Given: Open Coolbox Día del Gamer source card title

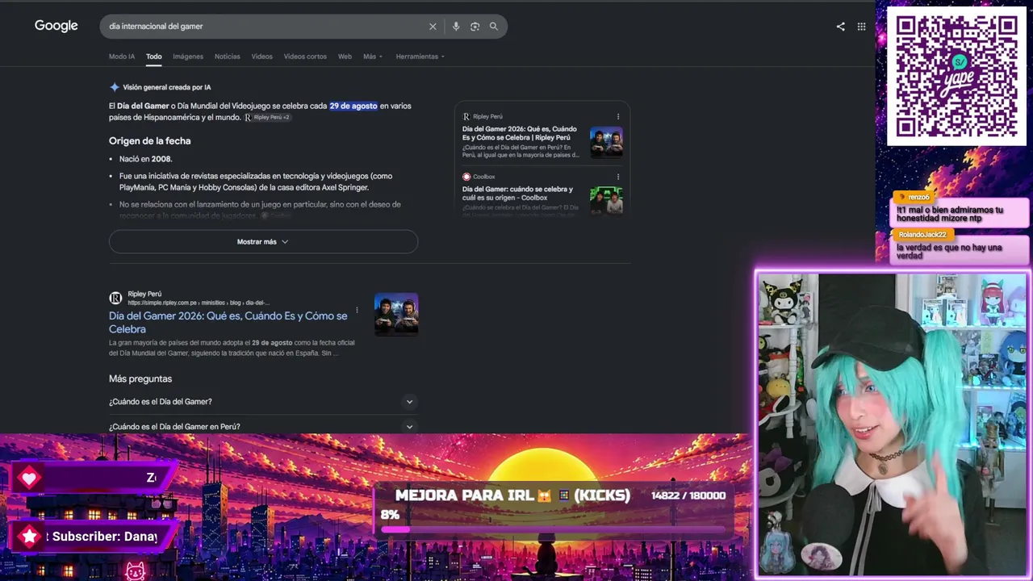Looking at the screenshot, I should 517,194.
